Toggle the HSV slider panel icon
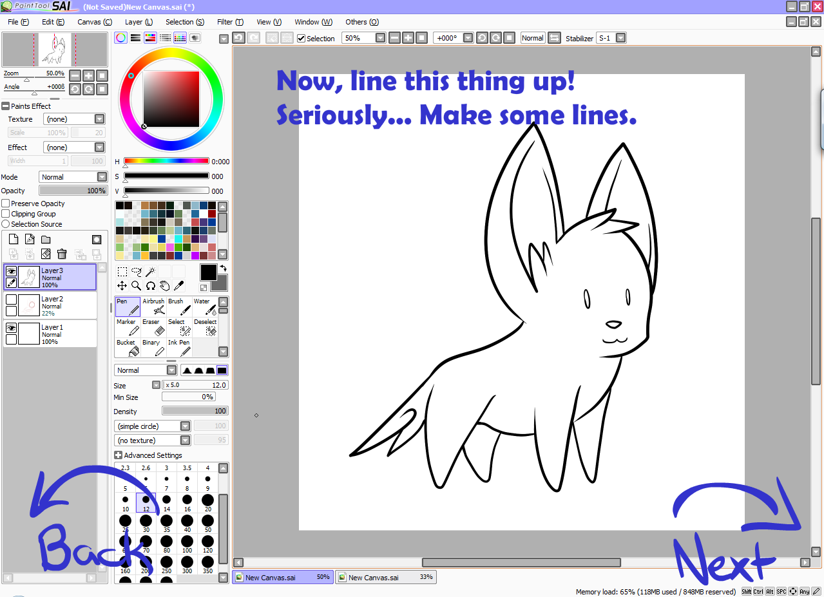Screen dimensions: 824x597 pyautogui.click(x=150, y=38)
